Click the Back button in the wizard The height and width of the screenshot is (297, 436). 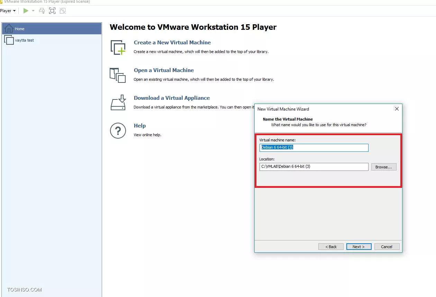(x=331, y=247)
